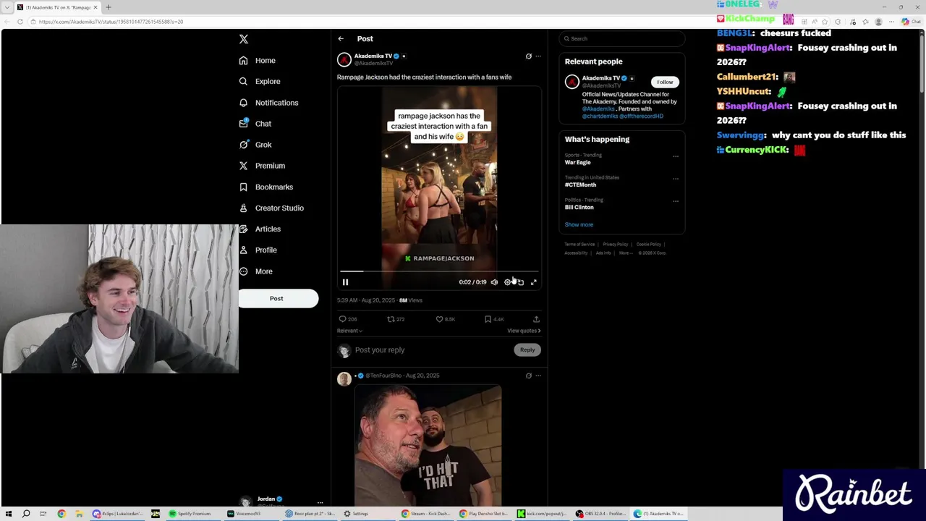Mute the video volume icon
Screen dimensions: 926x521
click(494, 282)
